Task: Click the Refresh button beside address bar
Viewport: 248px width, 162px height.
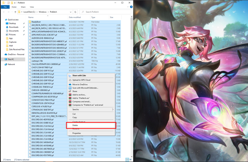Action: pos(75,12)
